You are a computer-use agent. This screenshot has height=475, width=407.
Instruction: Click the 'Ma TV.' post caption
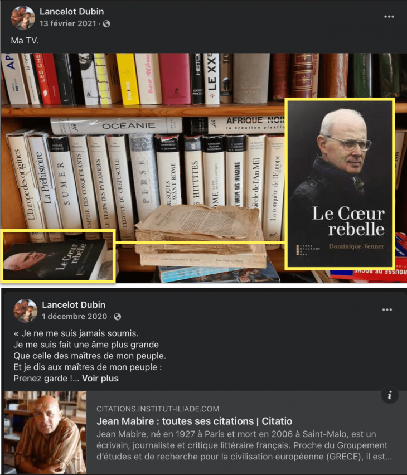point(25,40)
